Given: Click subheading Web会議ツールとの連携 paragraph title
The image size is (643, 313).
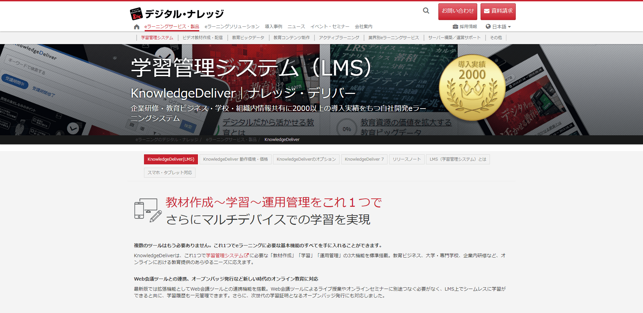Looking at the screenshot, I should (x=226, y=279).
